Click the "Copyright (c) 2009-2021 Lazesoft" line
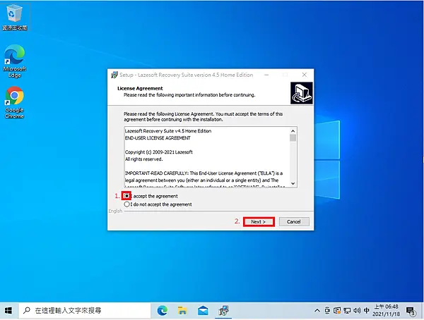This screenshot has width=424, height=320. pyautogui.click(x=159, y=152)
